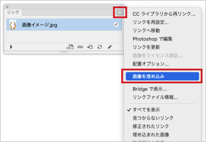The image size is (206, 142).
Task: Click Relink from CC Libraries icon
Action: 70,47
